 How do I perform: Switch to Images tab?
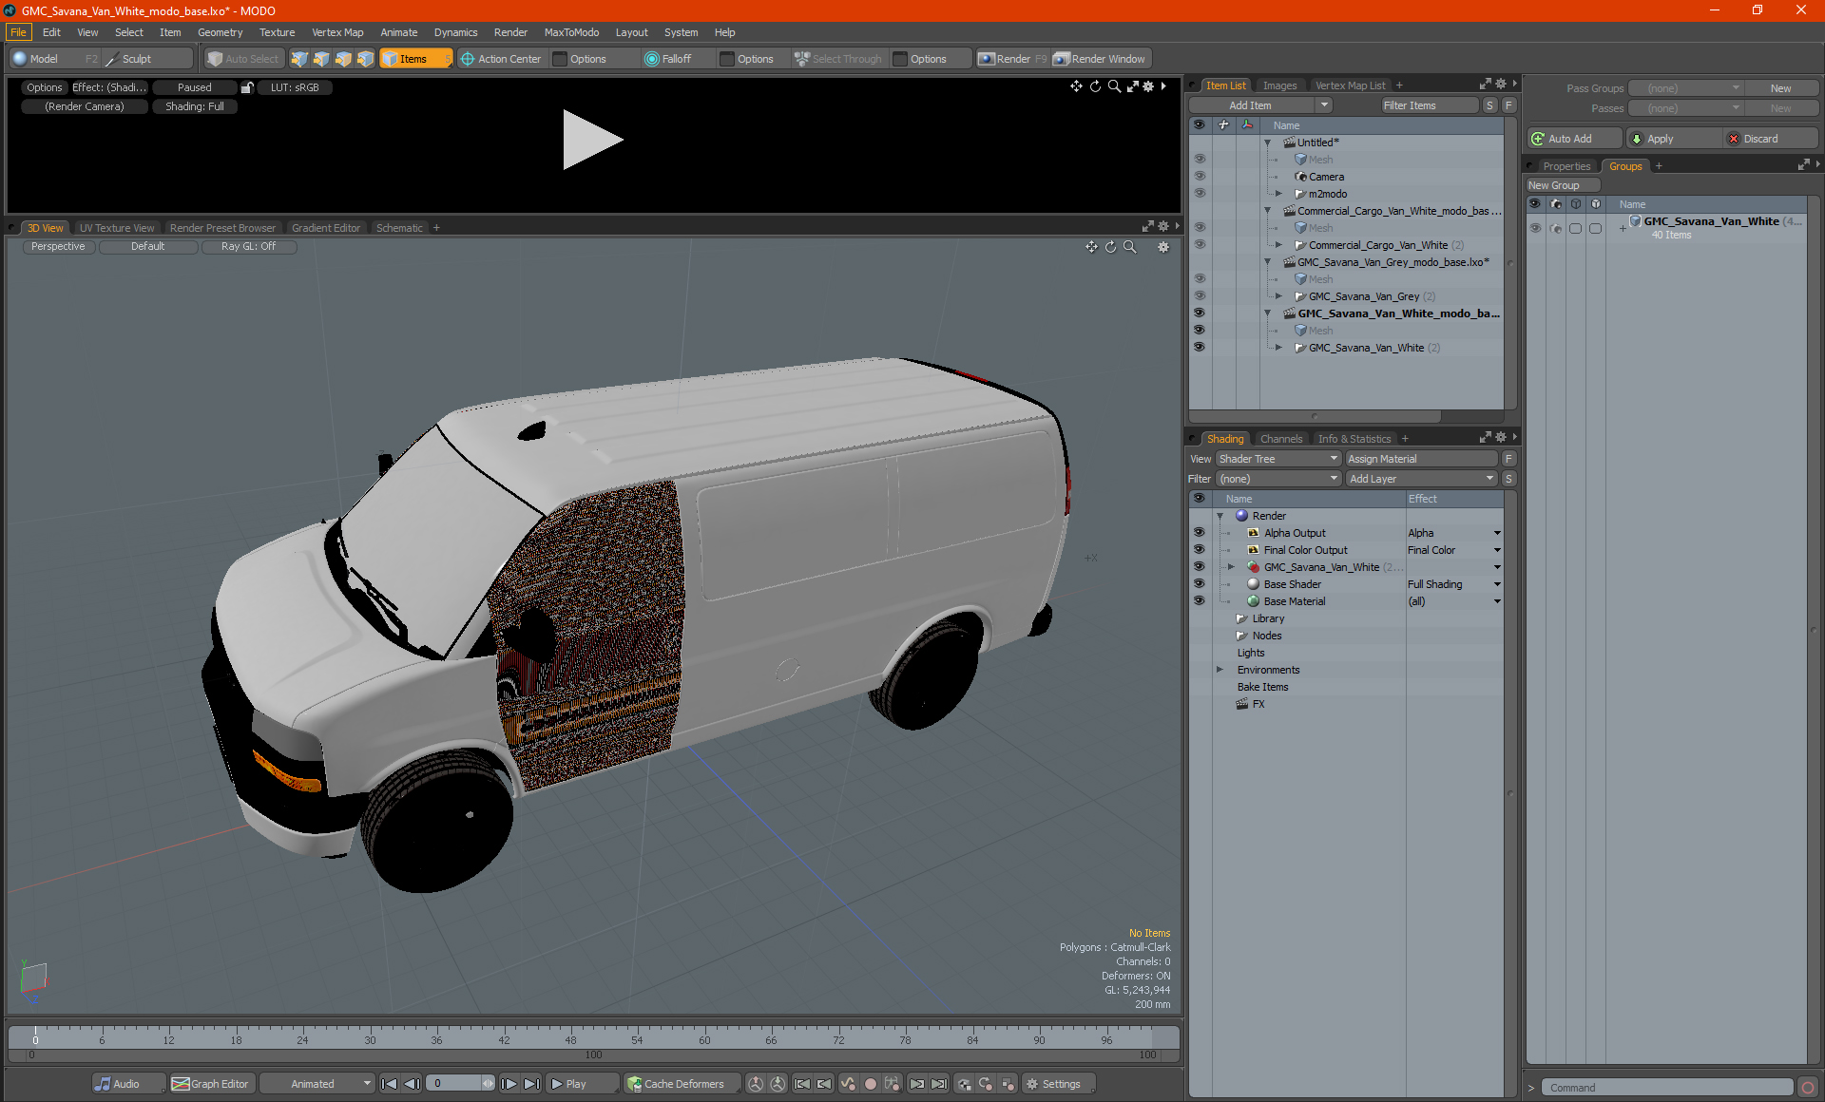pyautogui.click(x=1279, y=85)
